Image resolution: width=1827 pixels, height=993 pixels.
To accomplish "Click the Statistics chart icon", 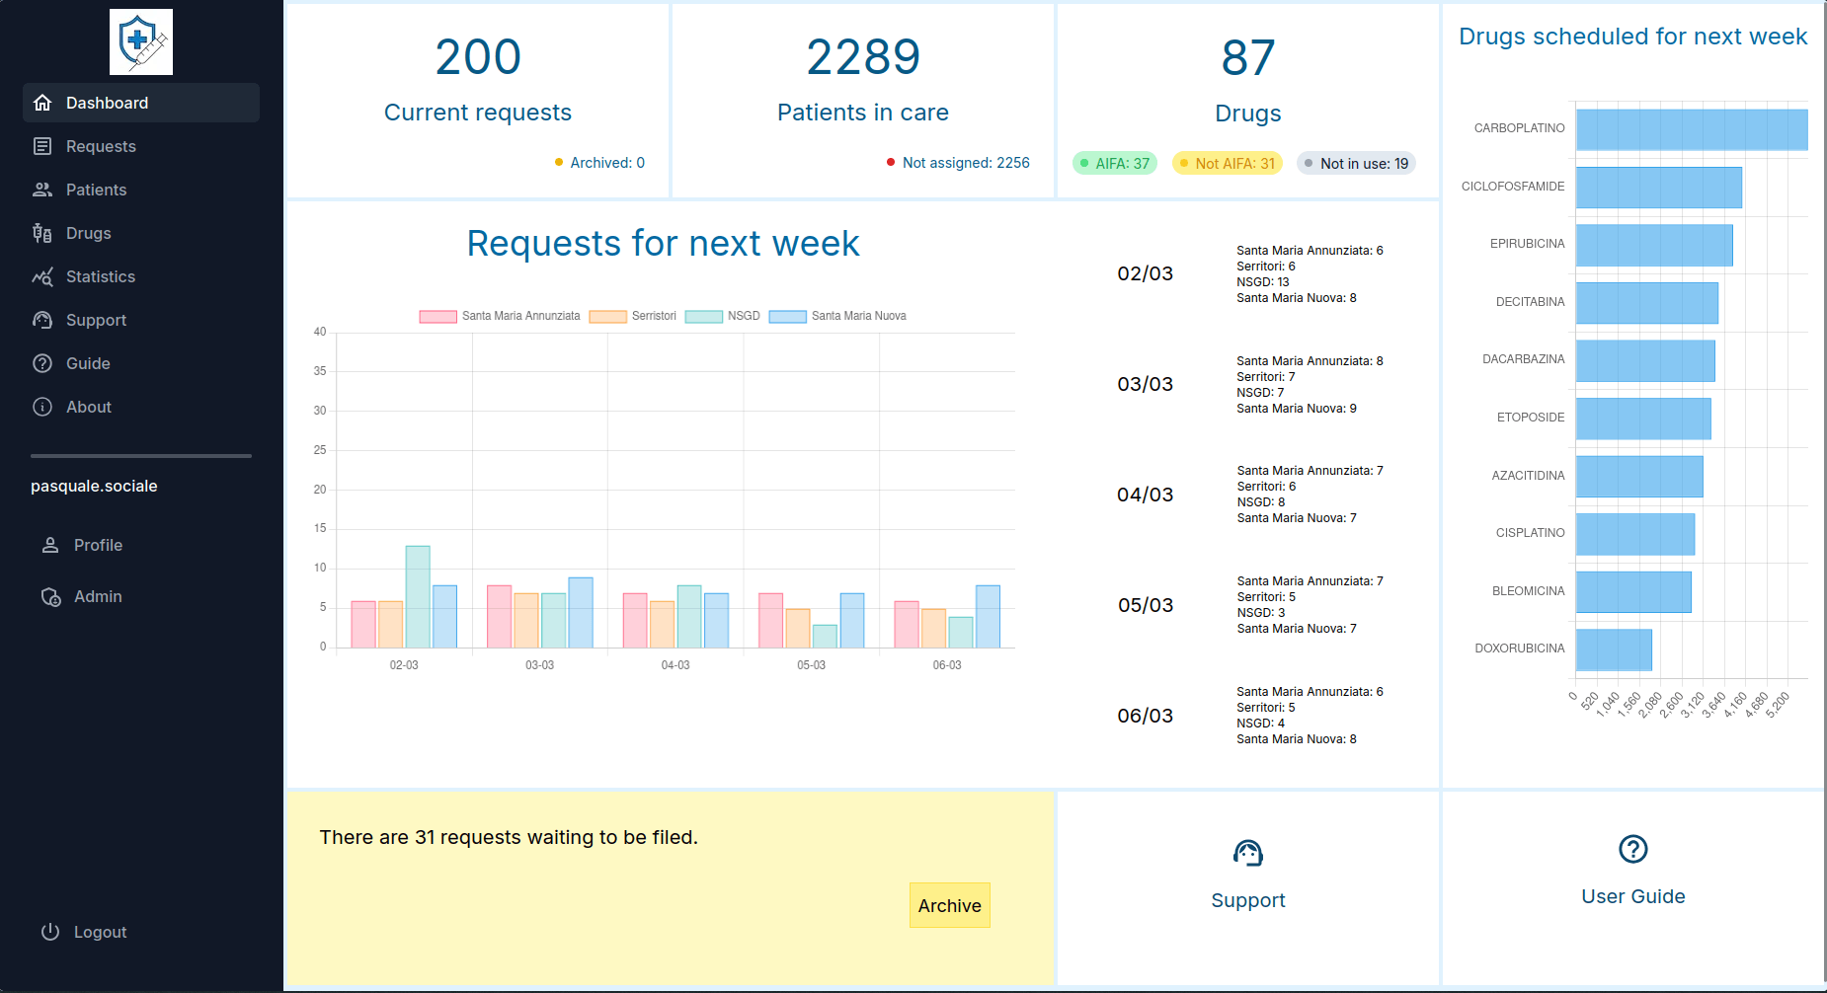I will tap(42, 276).
